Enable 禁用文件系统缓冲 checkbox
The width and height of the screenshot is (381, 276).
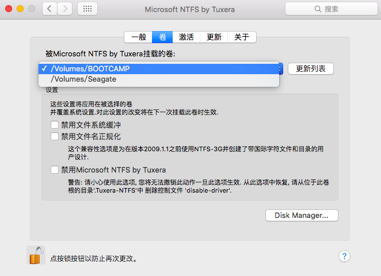point(55,125)
